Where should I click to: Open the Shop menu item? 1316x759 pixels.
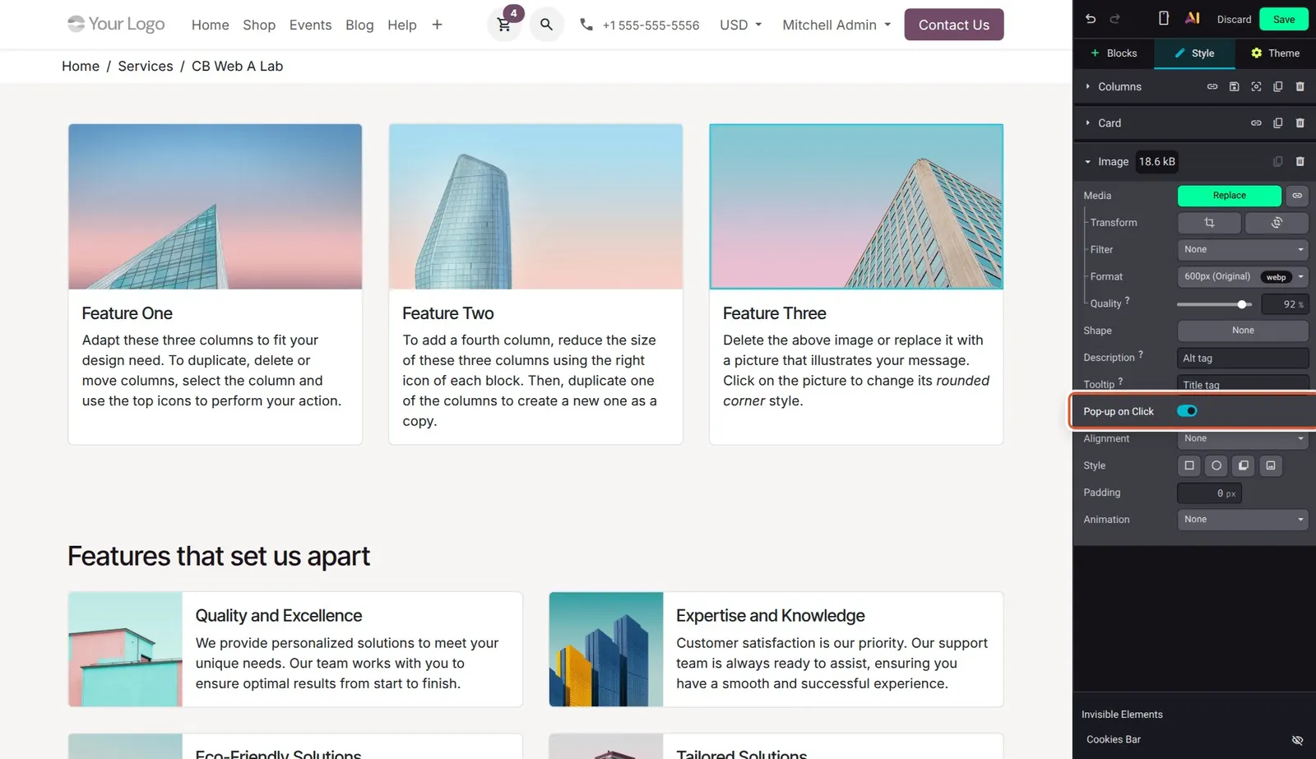click(x=259, y=25)
